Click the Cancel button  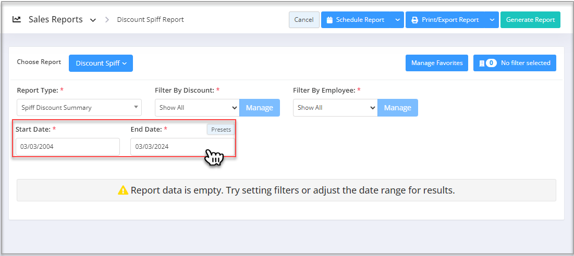tap(304, 20)
